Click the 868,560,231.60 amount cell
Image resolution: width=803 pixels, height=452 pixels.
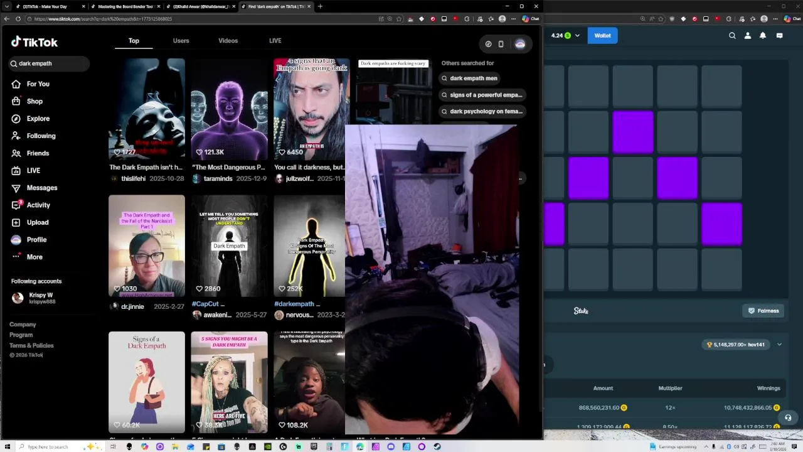[x=603, y=408]
